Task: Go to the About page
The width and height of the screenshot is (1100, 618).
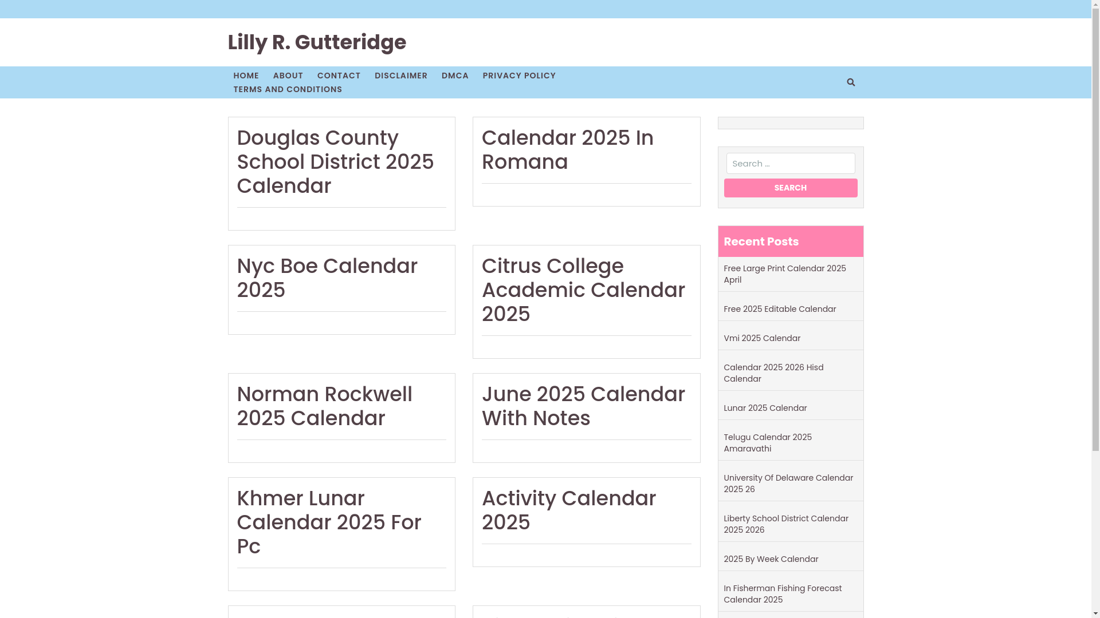Action: point(288,76)
